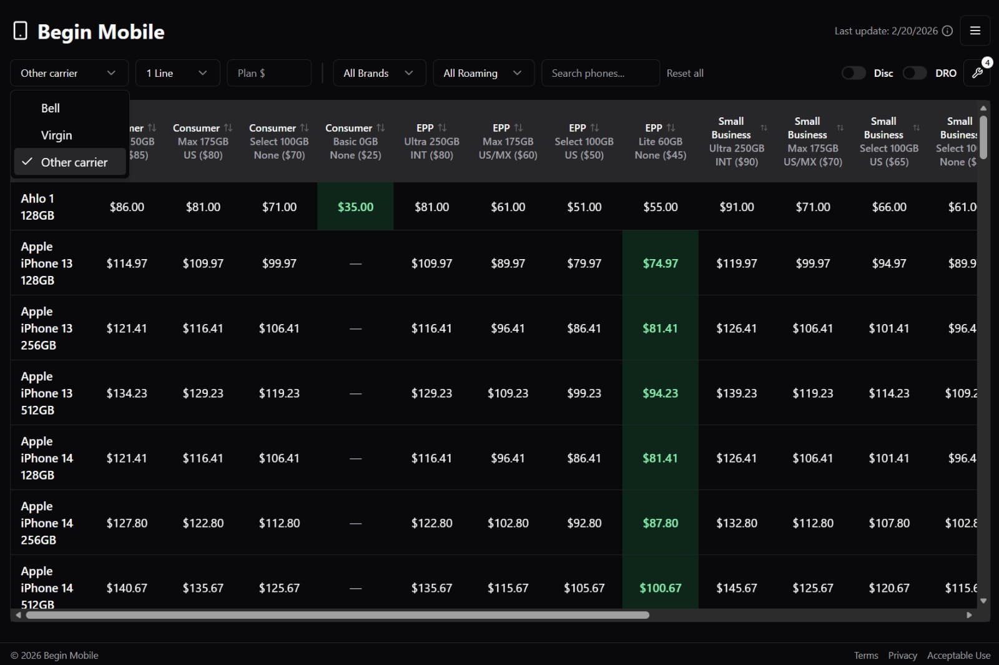Click the horizontal table scrollbar thumb
999x665 pixels.
[337, 615]
